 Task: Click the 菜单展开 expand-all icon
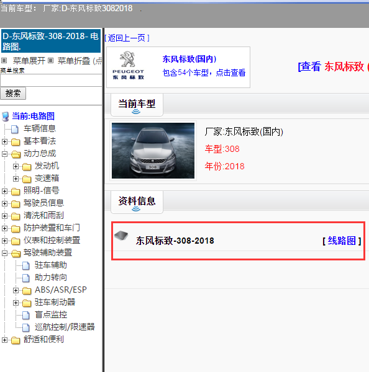(4, 61)
